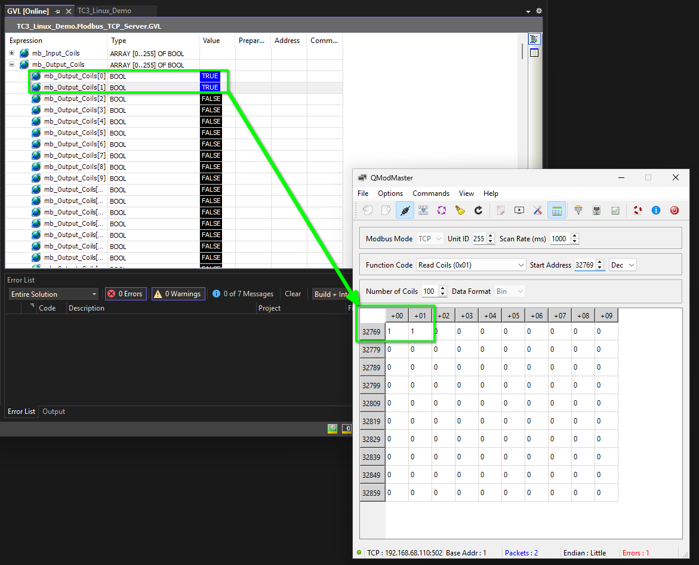Switch GVL editor to textual view icon

pyautogui.click(x=534, y=39)
